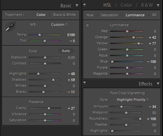
Task: Click the Roundness value + 100
Action: tap(152, 119)
